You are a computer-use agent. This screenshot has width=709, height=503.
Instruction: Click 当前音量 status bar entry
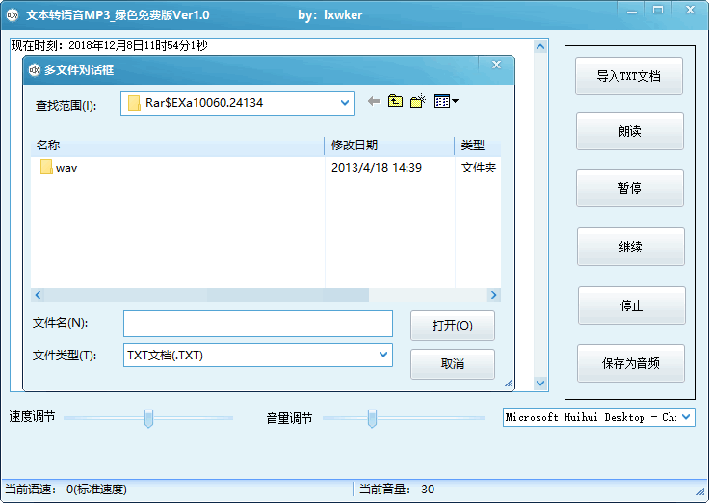pos(397,489)
